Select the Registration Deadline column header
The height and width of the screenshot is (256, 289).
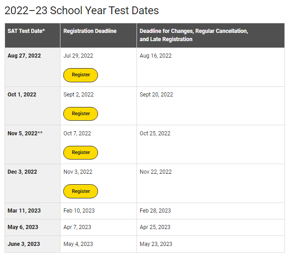pos(90,31)
